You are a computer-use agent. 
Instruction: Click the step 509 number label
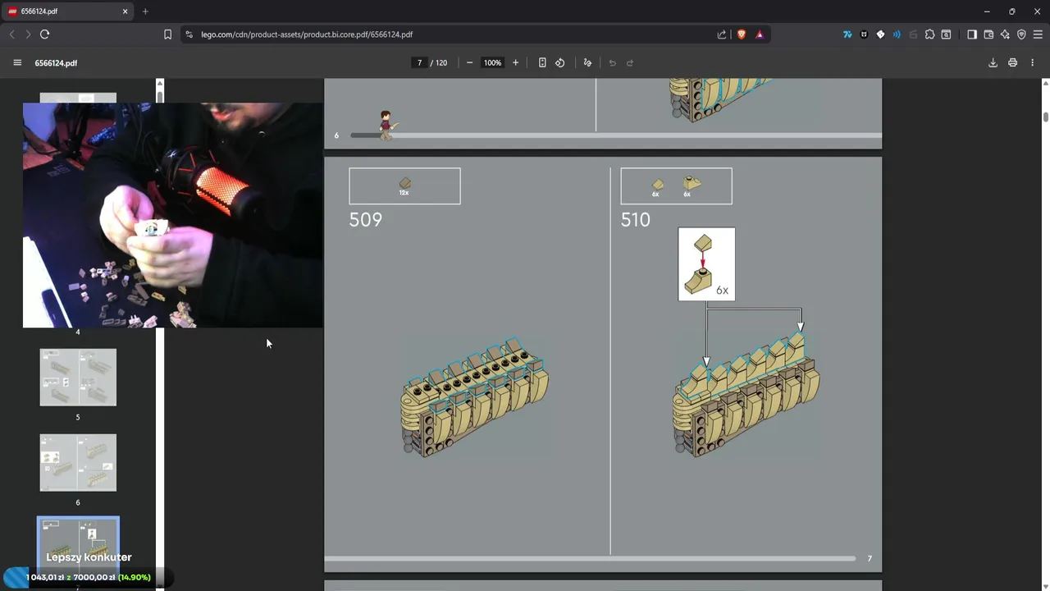366,219
